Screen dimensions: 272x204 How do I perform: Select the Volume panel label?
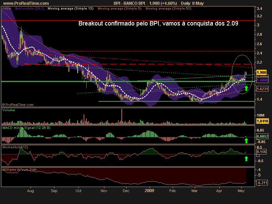(9, 110)
